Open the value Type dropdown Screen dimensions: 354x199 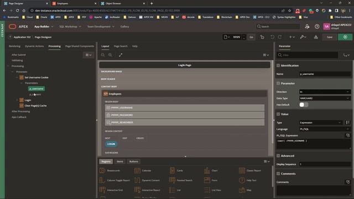point(321,123)
